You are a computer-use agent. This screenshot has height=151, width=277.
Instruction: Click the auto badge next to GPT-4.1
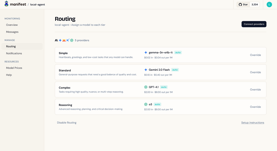164,87
